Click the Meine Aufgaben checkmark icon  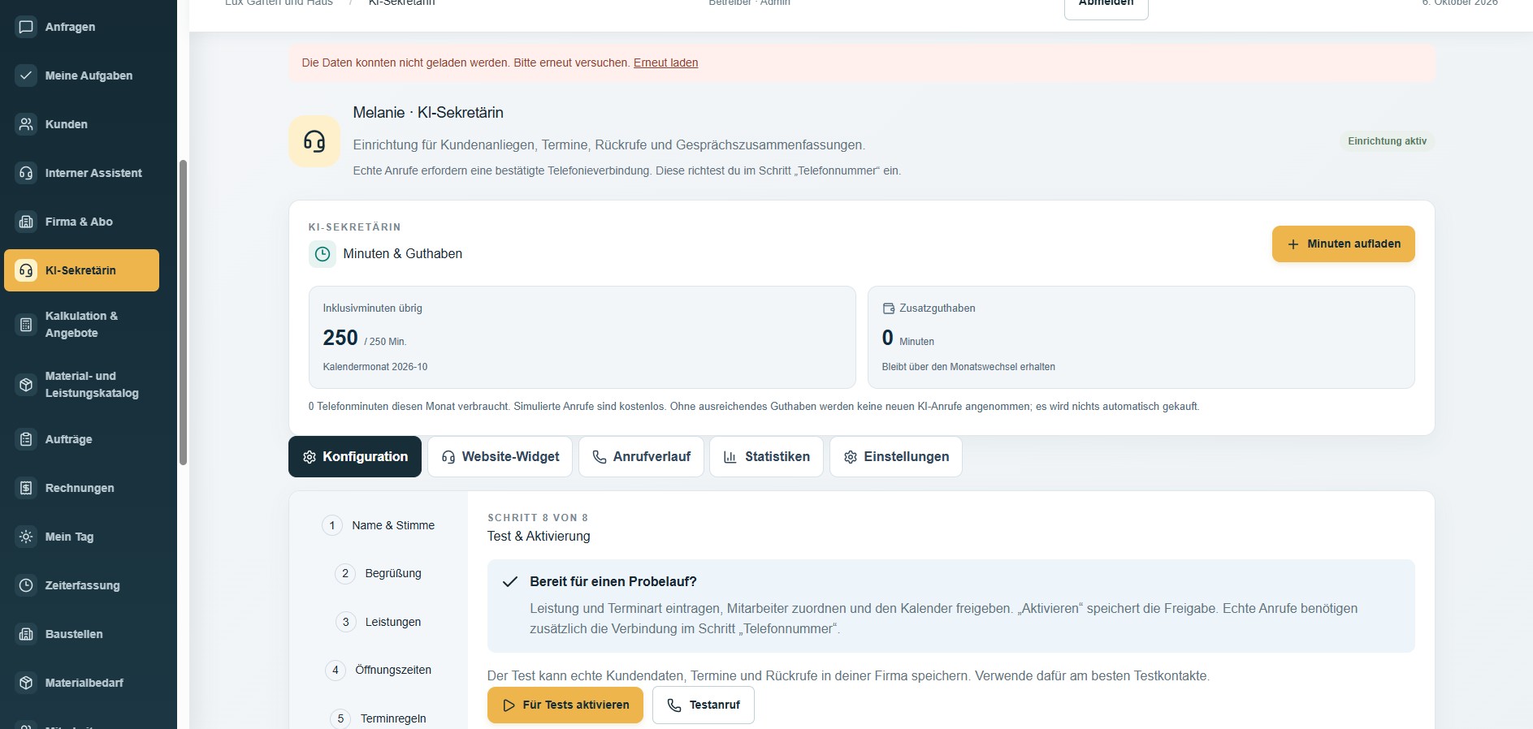[x=26, y=75]
